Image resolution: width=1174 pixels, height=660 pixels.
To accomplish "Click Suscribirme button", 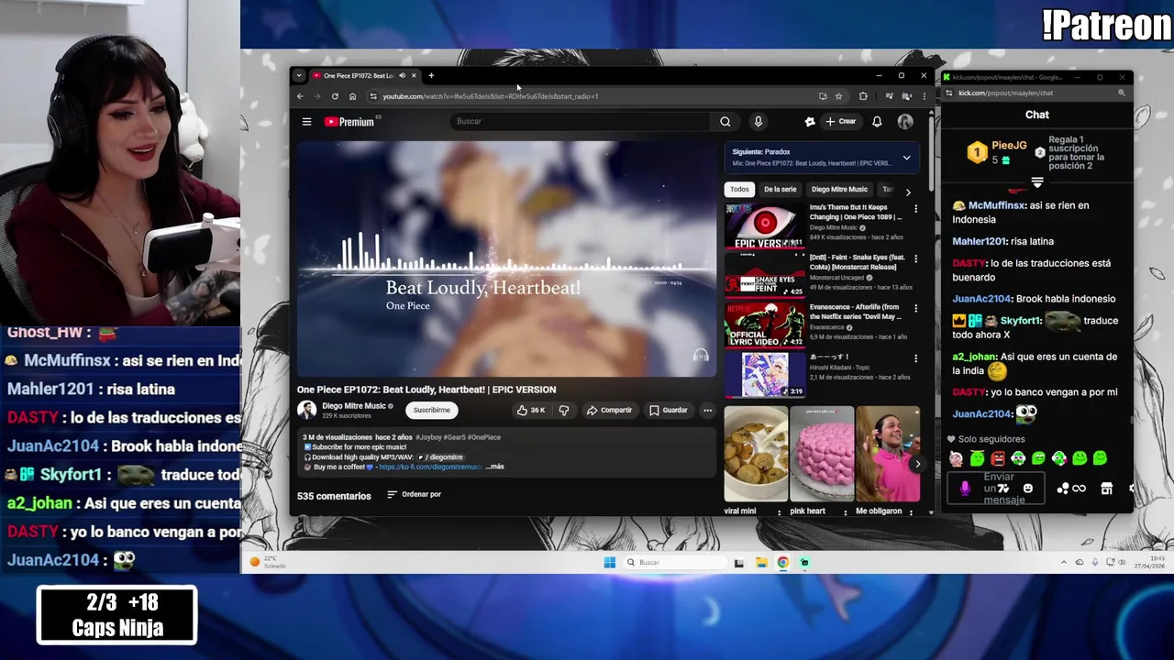I will [x=431, y=410].
